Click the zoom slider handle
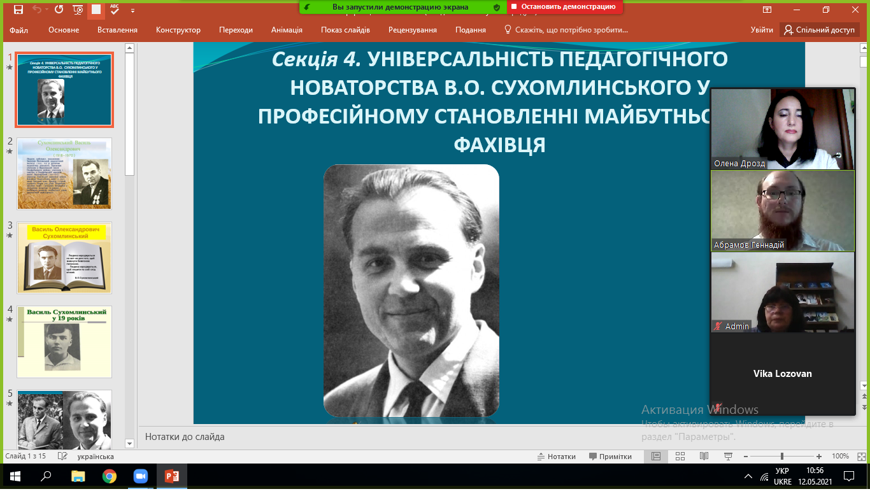The image size is (870, 496). (x=781, y=457)
